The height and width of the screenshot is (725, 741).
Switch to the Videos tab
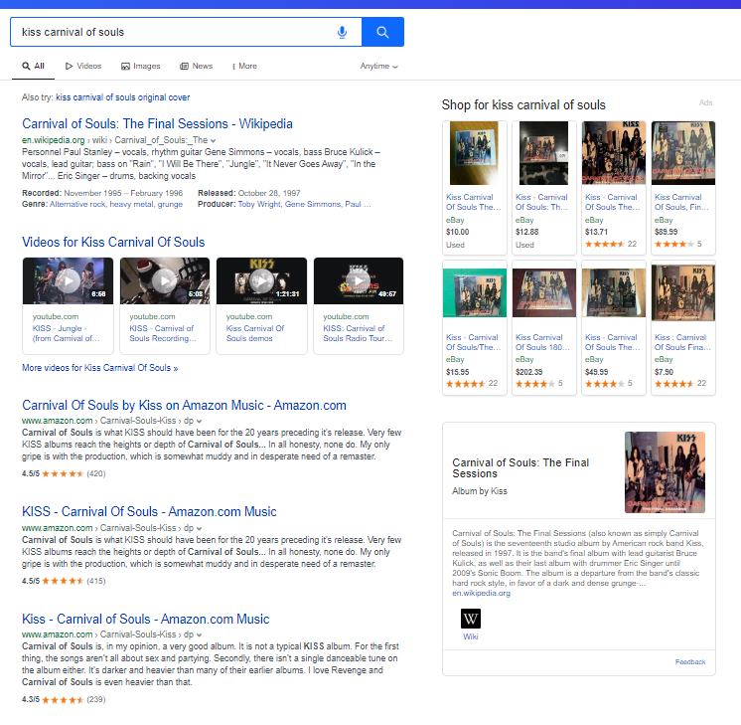tap(83, 67)
